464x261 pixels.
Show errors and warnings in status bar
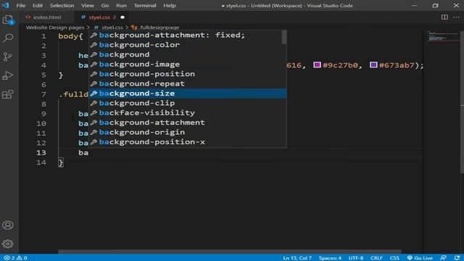click(x=16, y=258)
